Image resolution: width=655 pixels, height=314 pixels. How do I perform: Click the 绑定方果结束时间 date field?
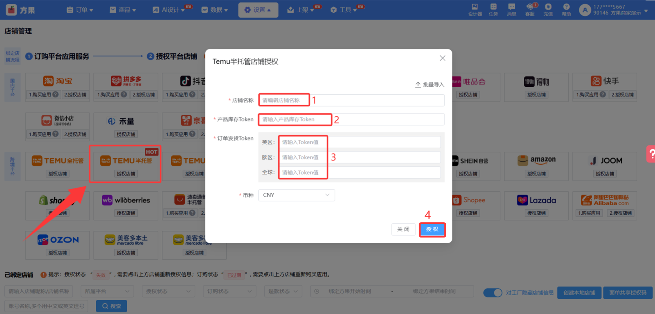point(434,291)
